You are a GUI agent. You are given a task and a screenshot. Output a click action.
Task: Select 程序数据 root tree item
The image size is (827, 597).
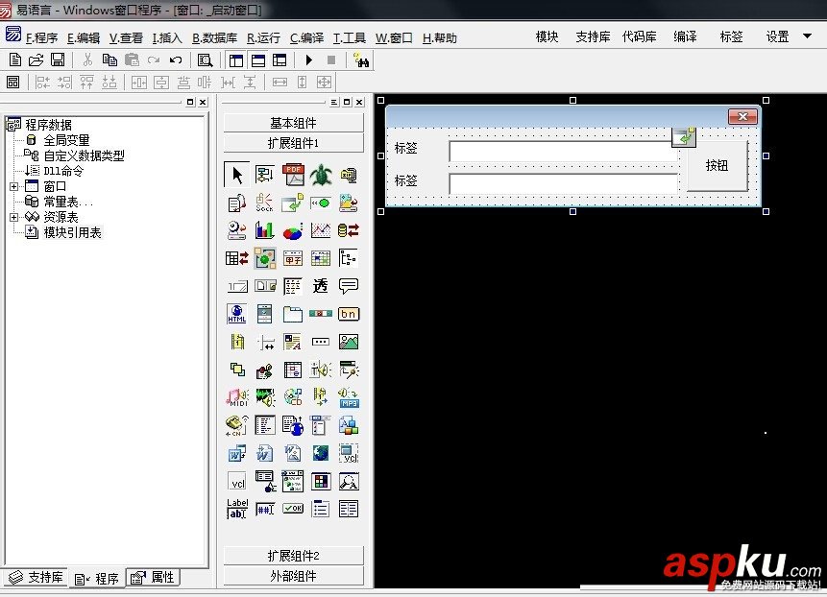coord(48,125)
